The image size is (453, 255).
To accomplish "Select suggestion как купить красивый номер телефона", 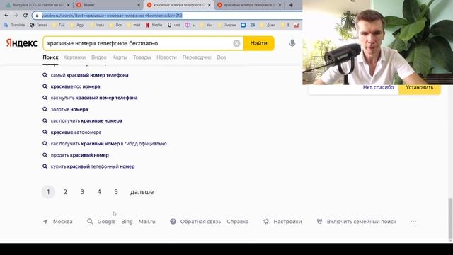I will click(x=94, y=98).
